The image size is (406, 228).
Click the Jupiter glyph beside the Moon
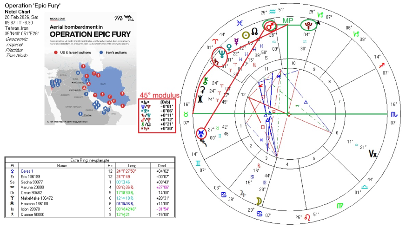[x=242, y=193]
